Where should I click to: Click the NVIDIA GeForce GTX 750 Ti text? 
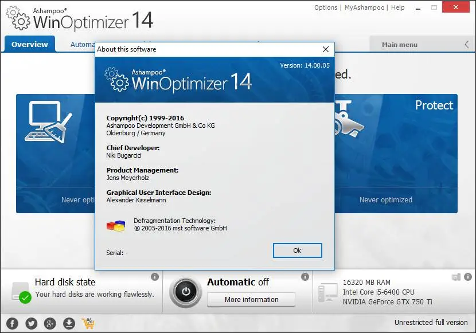pos(387,301)
